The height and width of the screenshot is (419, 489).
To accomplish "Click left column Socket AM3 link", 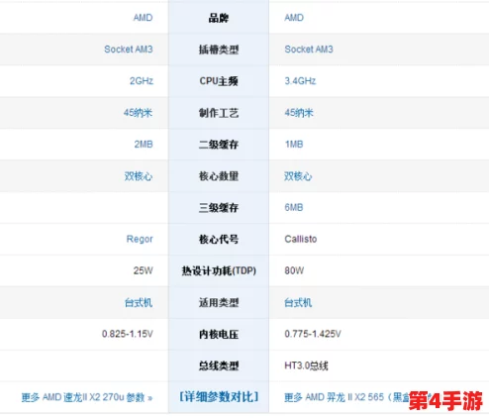I will (129, 50).
